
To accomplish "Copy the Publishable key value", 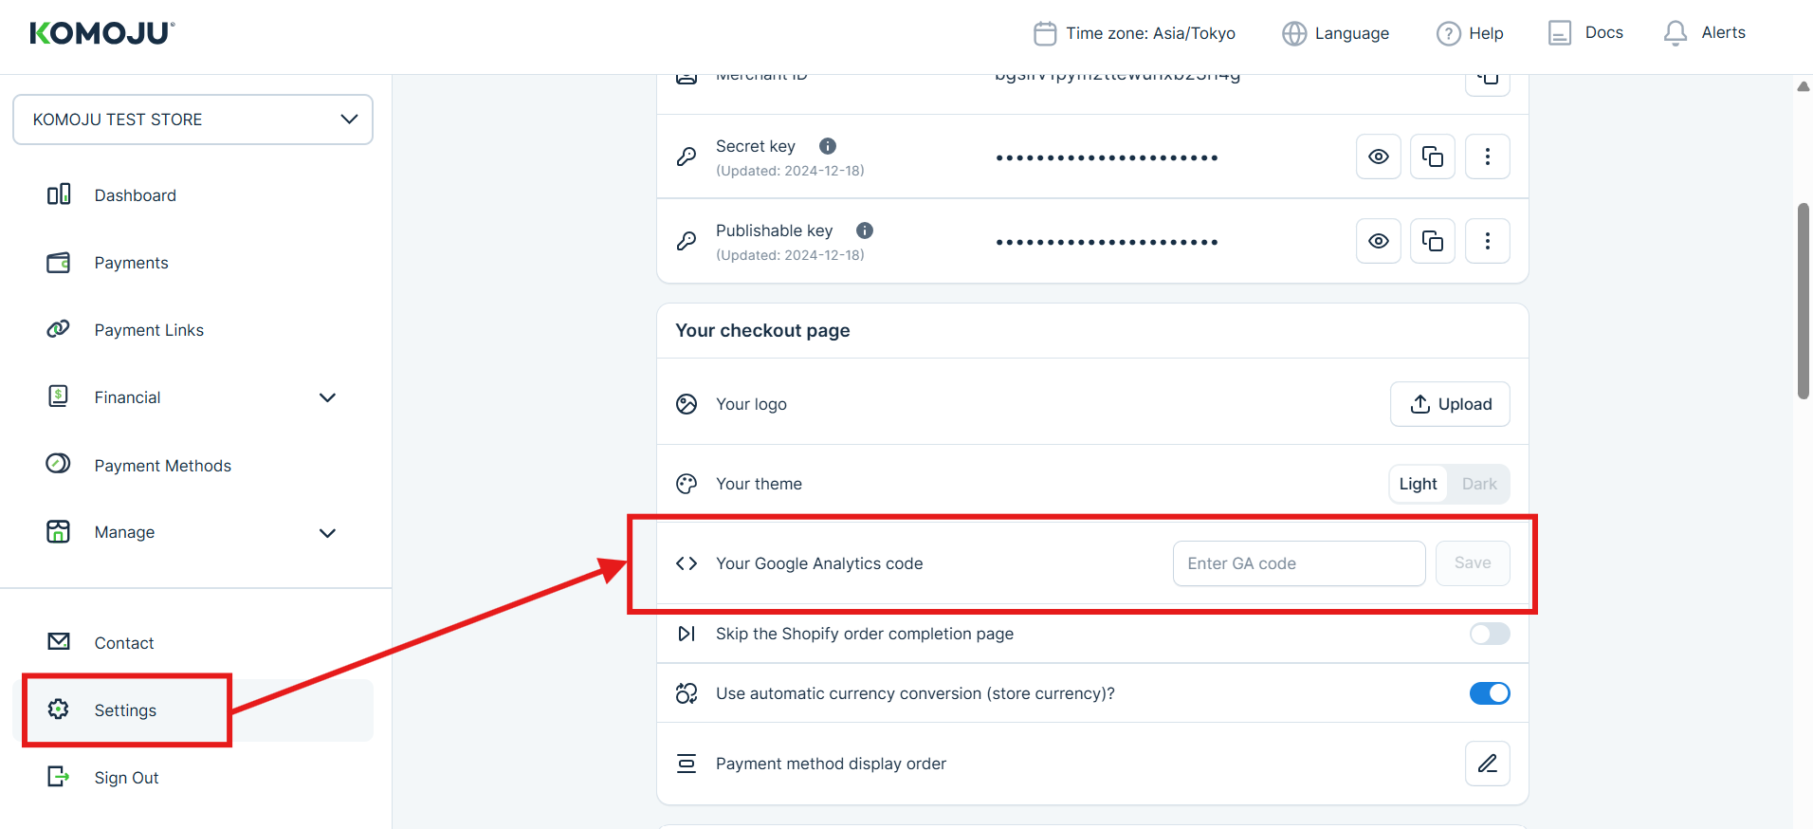I will pyautogui.click(x=1432, y=241).
